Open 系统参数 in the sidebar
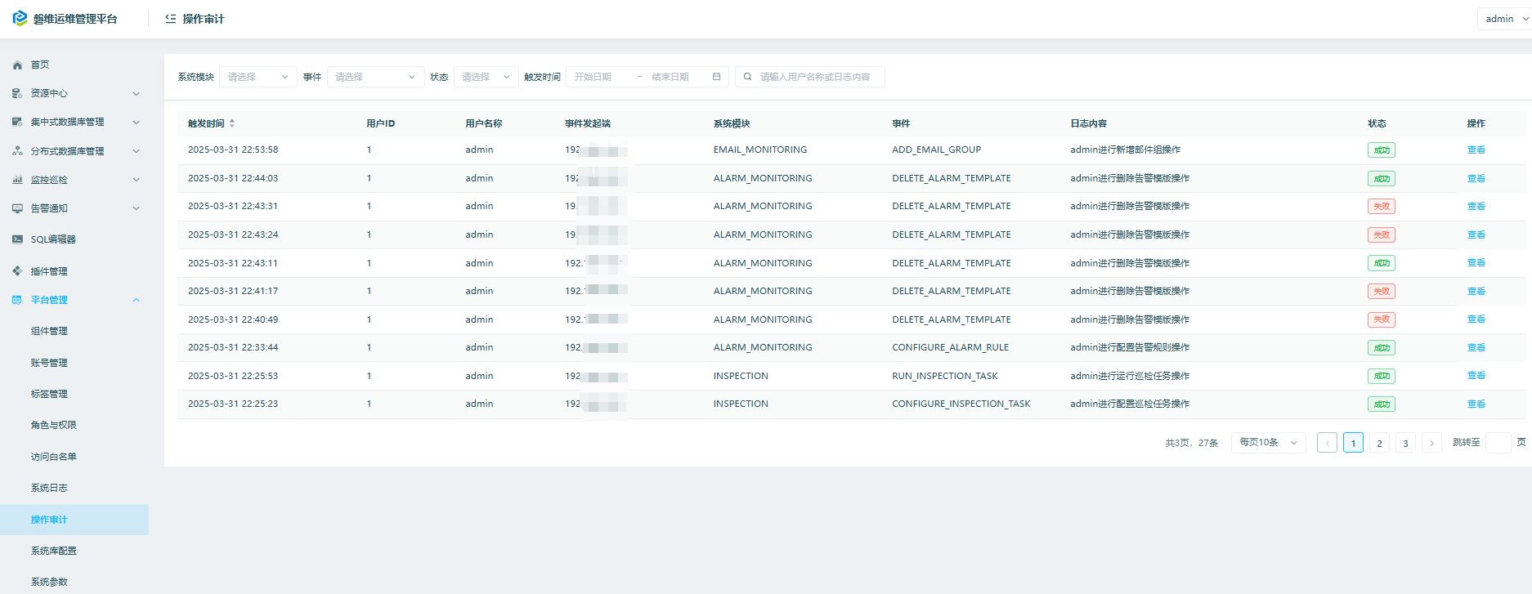Image resolution: width=1532 pixels, height=594 pixels. [x=49, y=582]
